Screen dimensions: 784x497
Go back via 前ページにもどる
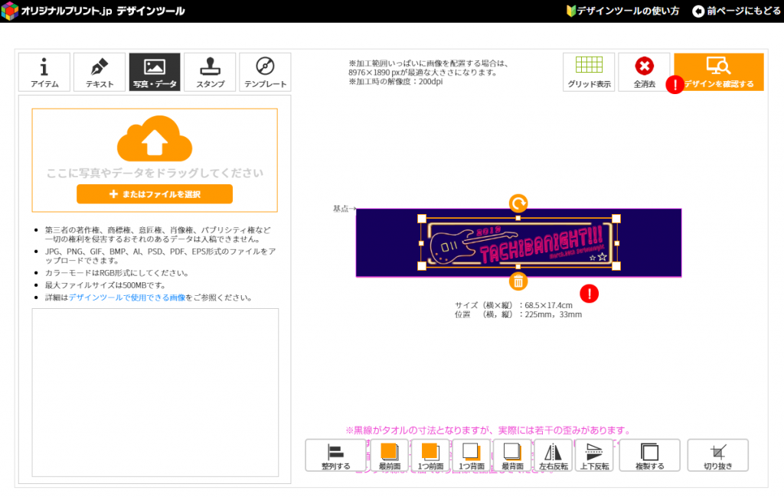pyautogui.click(x=737, y=11)
